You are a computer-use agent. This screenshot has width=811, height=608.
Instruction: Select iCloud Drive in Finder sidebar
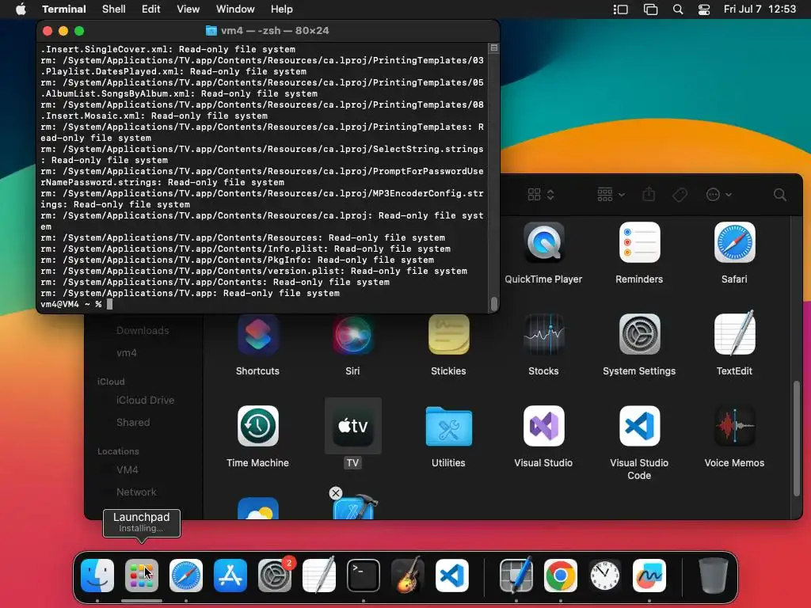pos(146,400)
